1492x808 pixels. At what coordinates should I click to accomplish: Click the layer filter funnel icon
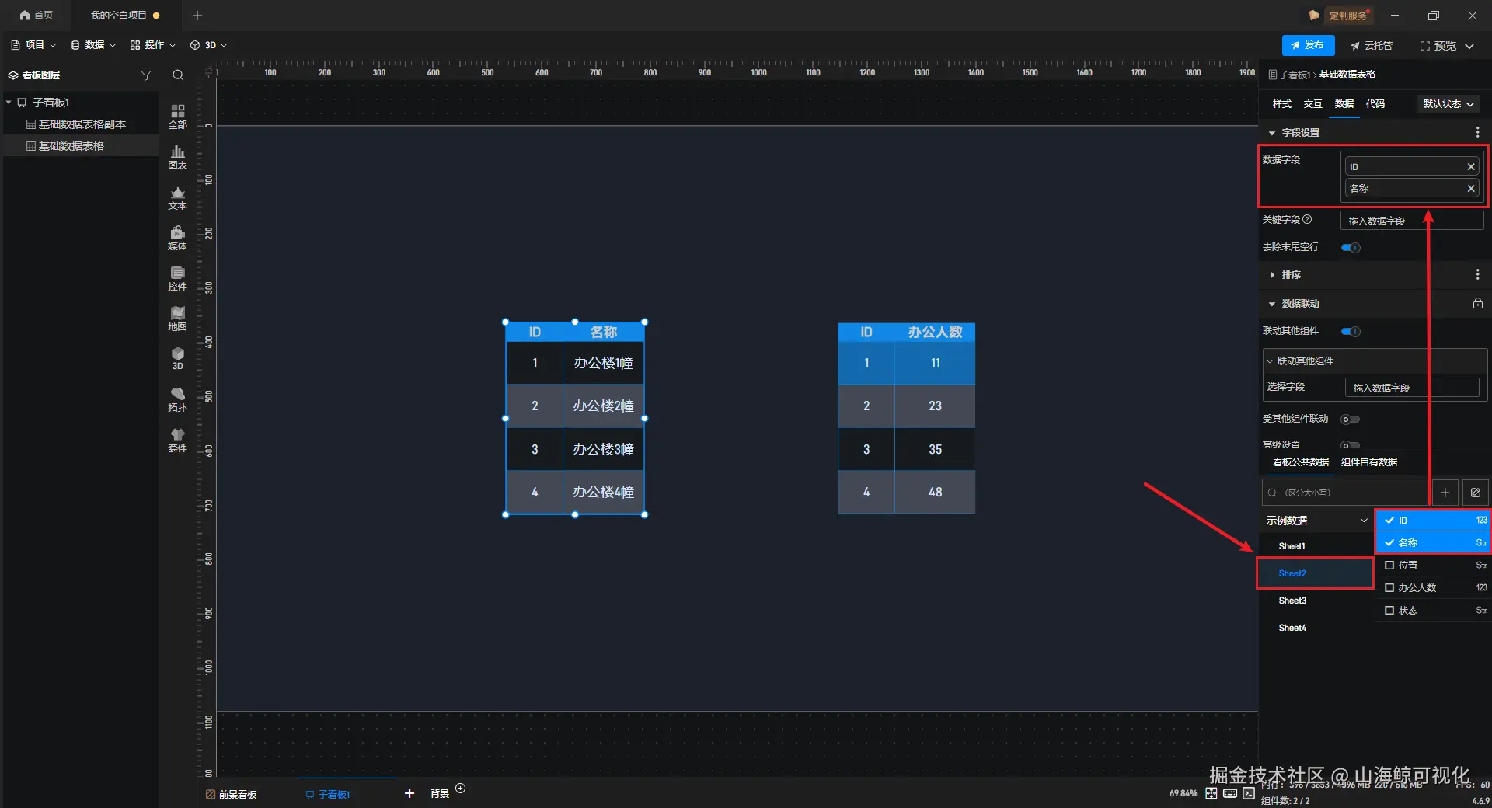point(145,75)
